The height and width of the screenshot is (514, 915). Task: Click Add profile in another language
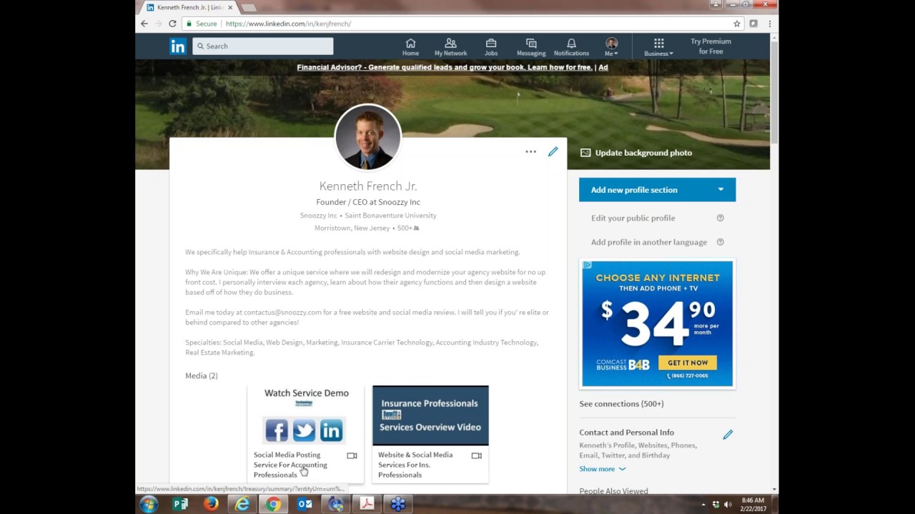(x=648, y=242)
